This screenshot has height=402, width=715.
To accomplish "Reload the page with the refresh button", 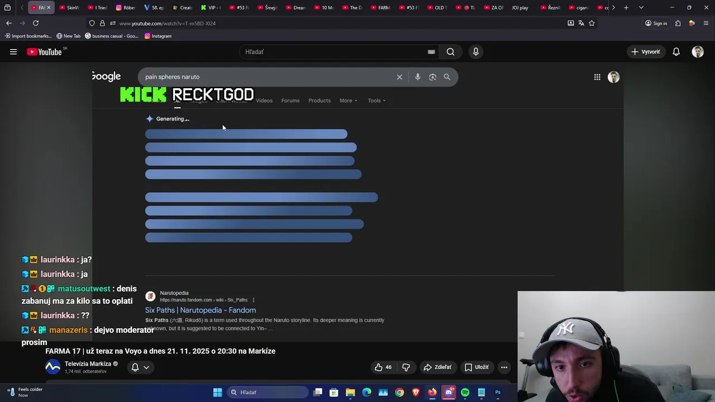I will click(x=36, y=23).
